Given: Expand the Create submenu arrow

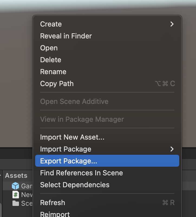Looking at the screenshot, I should pos(172,24).
